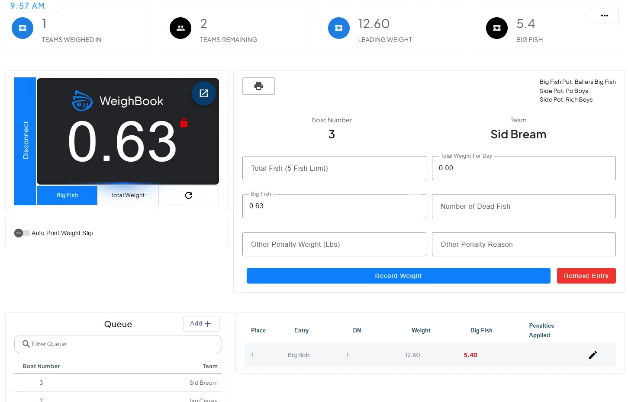Click the 12.60 weight cell
The height and width of the screenshot is (402, 628).
412,355
